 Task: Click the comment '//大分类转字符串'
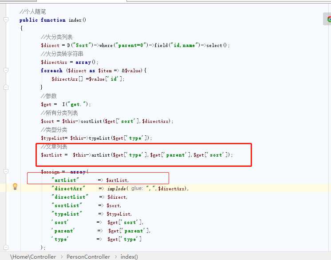coord(62,54)
